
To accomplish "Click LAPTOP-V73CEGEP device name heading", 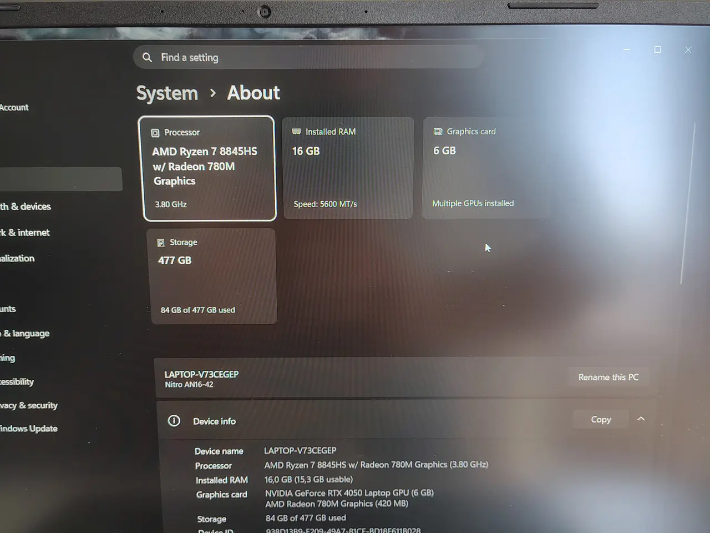I will (201, 375).
